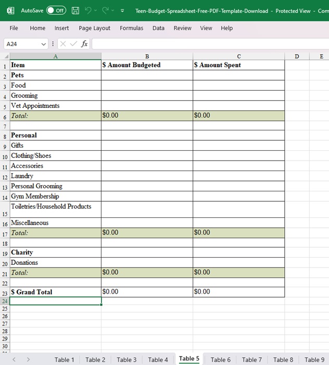
Task: Select the 'Personal Grooming' cell
Action: click(56, 186)
